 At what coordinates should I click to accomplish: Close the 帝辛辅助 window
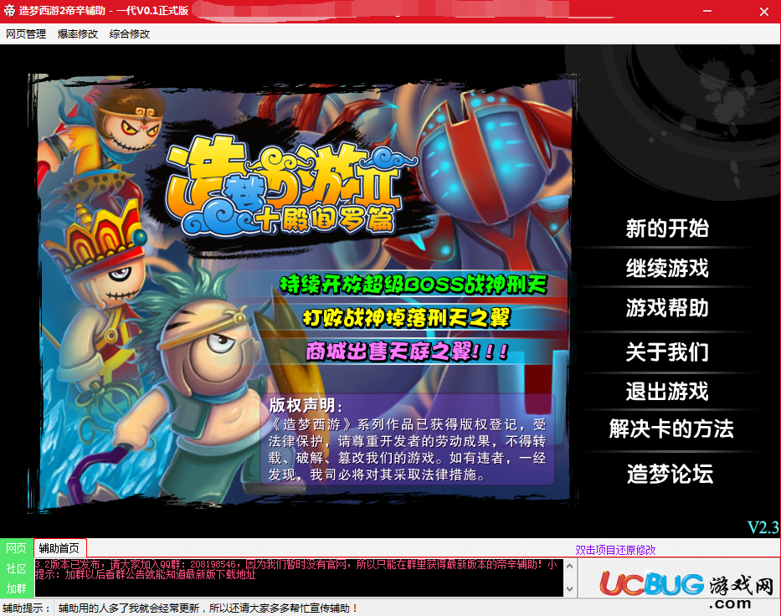coord(764,12)
